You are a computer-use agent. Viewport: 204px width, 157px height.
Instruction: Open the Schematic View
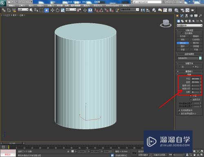170,10
